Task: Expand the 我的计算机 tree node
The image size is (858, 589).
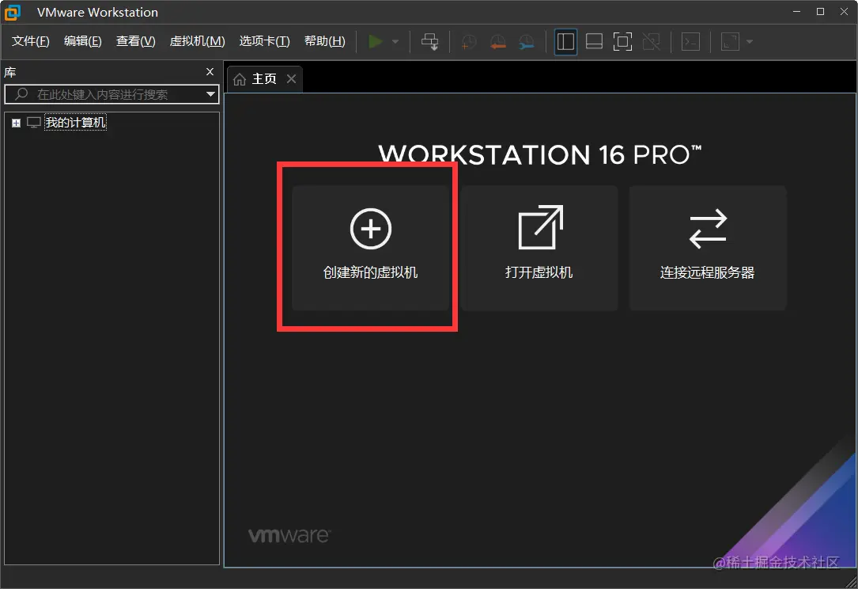Action: (17, 123)
